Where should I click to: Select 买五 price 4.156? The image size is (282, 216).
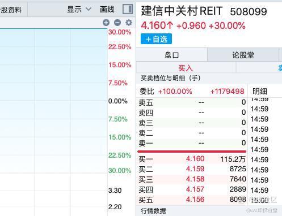coord(195,200)
